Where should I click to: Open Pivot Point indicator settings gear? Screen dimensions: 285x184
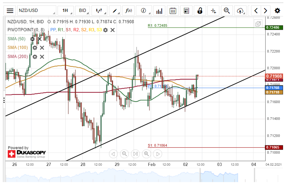point(105,30)
